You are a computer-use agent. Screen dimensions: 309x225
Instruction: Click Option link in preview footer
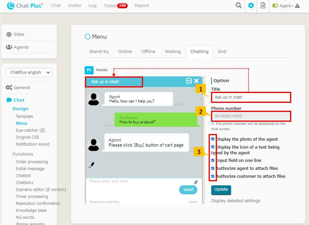(x=193, y=202)
